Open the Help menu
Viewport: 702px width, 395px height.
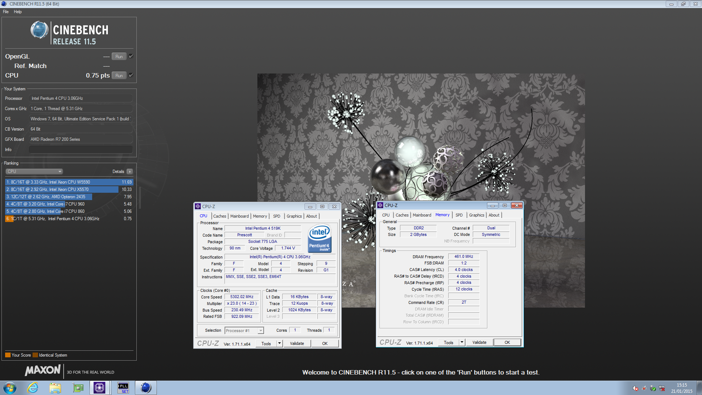18,12
